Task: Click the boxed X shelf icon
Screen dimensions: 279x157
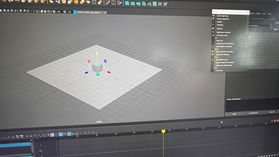Action: 94,2
